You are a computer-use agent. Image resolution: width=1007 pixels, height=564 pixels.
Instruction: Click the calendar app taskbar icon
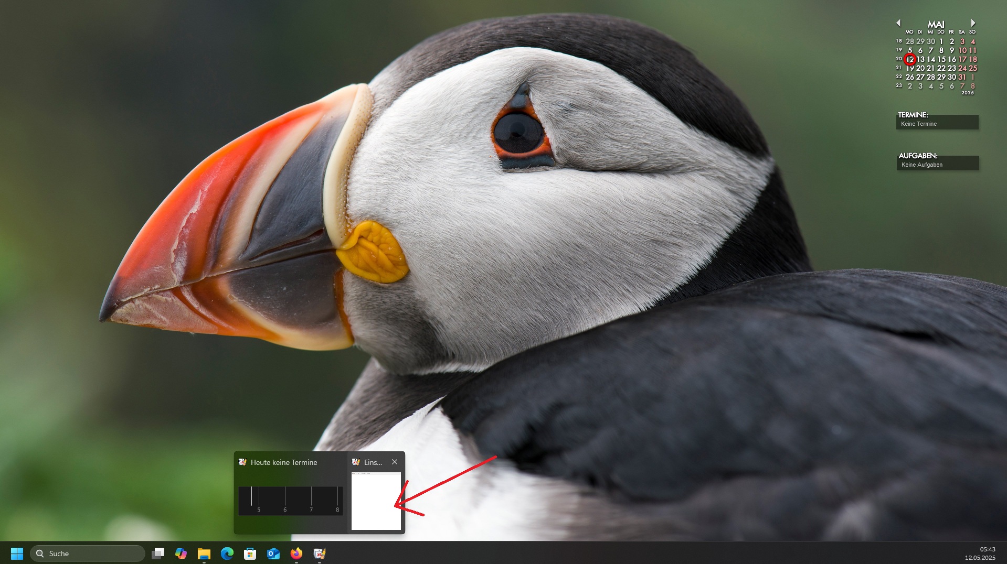pos(320,554)
